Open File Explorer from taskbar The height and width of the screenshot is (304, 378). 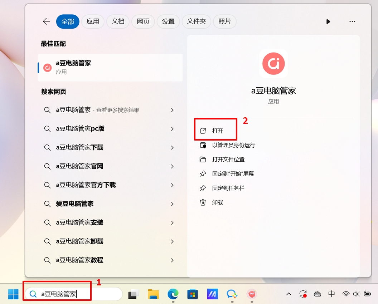[x=153, y=294]
